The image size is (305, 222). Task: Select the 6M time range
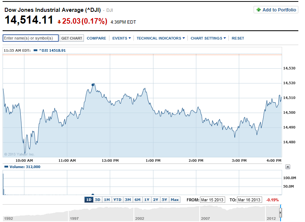(137, 200)
